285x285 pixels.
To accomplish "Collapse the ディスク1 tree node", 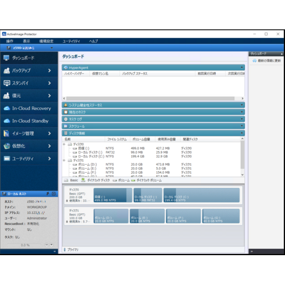I will coord(64,160).
